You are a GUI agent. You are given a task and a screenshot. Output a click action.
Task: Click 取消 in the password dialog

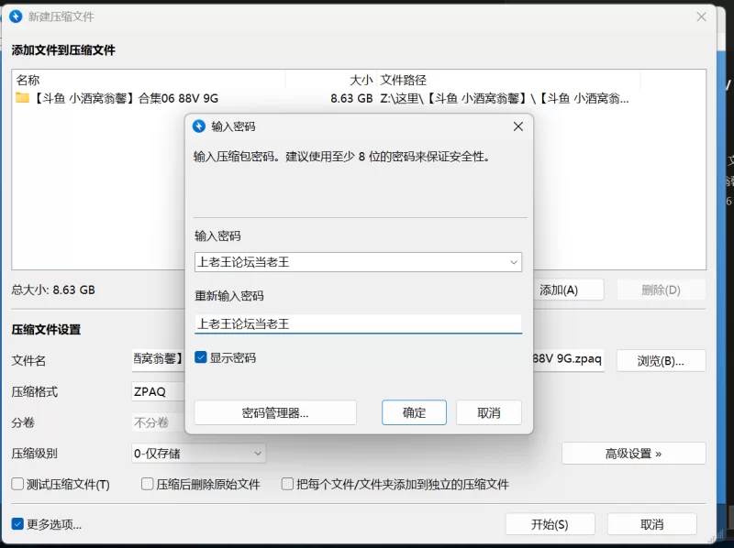[x=489, y=412]
